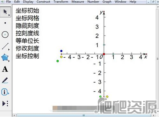Image resolution: width=159 pixels, height=117 pixels.
Task: Open the Transform menu
Action: tap(61, 2)
